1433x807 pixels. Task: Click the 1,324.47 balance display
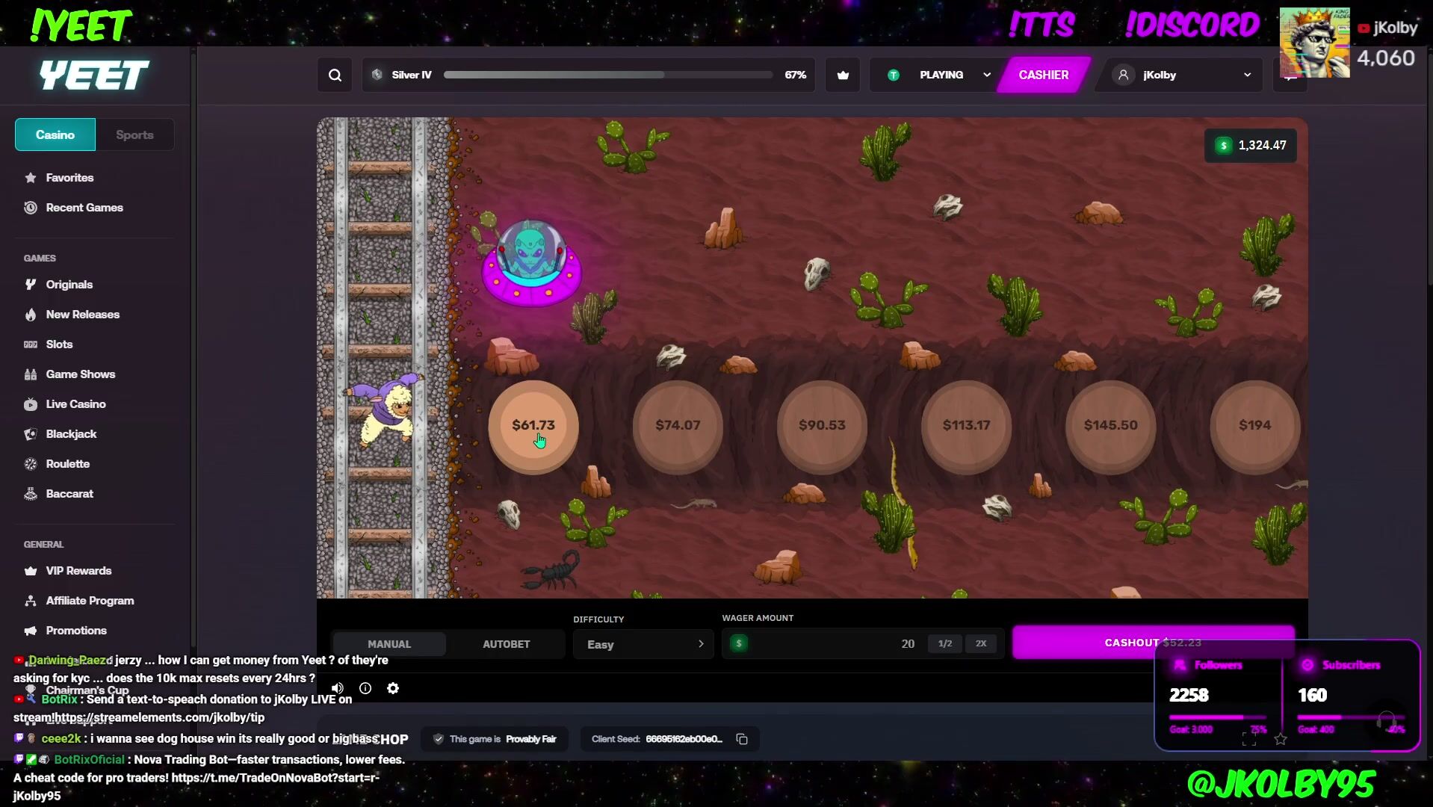click(1251, 145)
